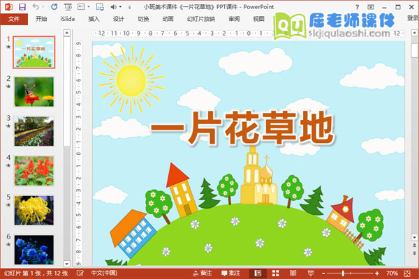This screenshot has width=419, height=279.
Task: Select slide 4 red flowers thumbnail
Action: [34, 171]
